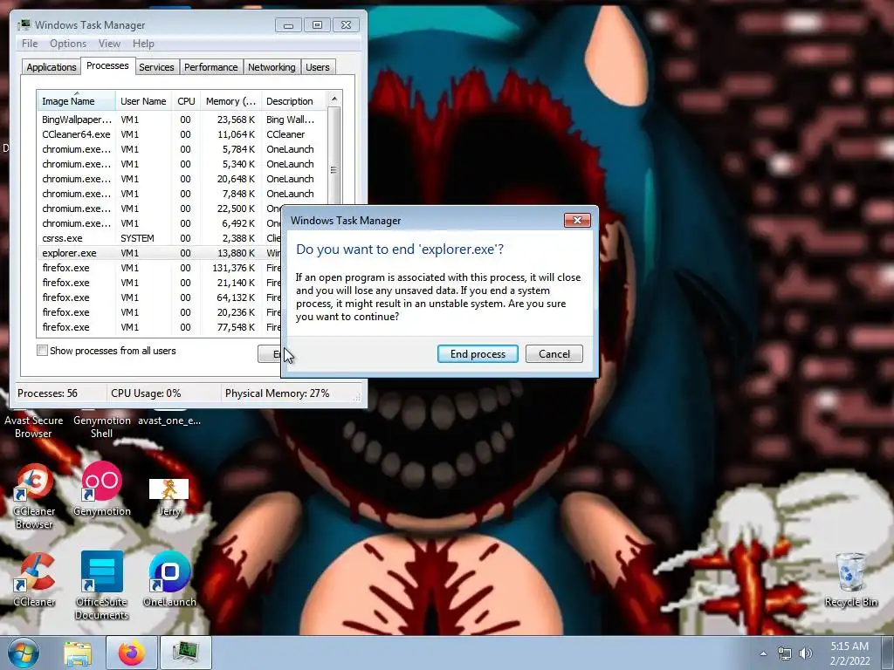Open the Help menu
This screenshot has width=894, height=670.
click(x=143, y=44)
